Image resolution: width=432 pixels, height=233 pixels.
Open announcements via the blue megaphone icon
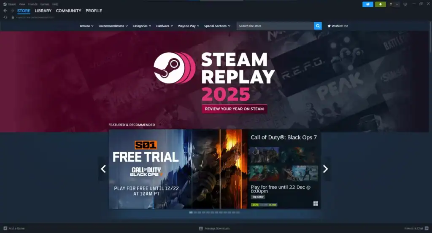367,4
